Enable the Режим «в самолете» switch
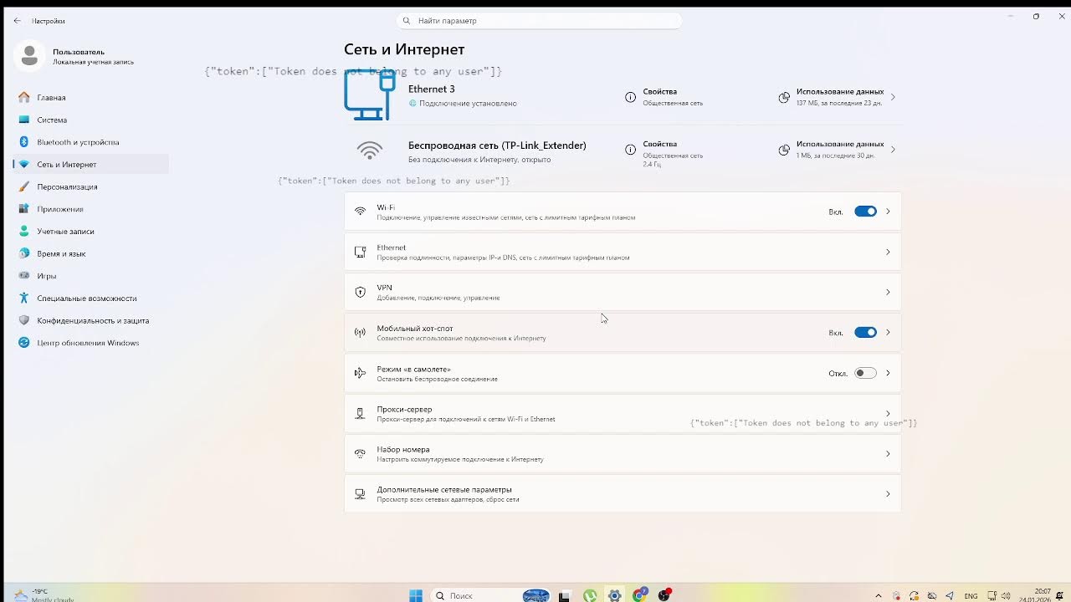Image resolution: width=1071 pixels, height=602 pixels. click(x=865, y=373)
